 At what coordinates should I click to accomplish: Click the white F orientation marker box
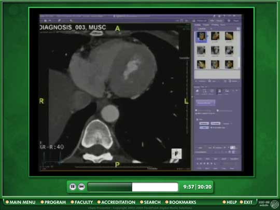[x=176, y=153]
